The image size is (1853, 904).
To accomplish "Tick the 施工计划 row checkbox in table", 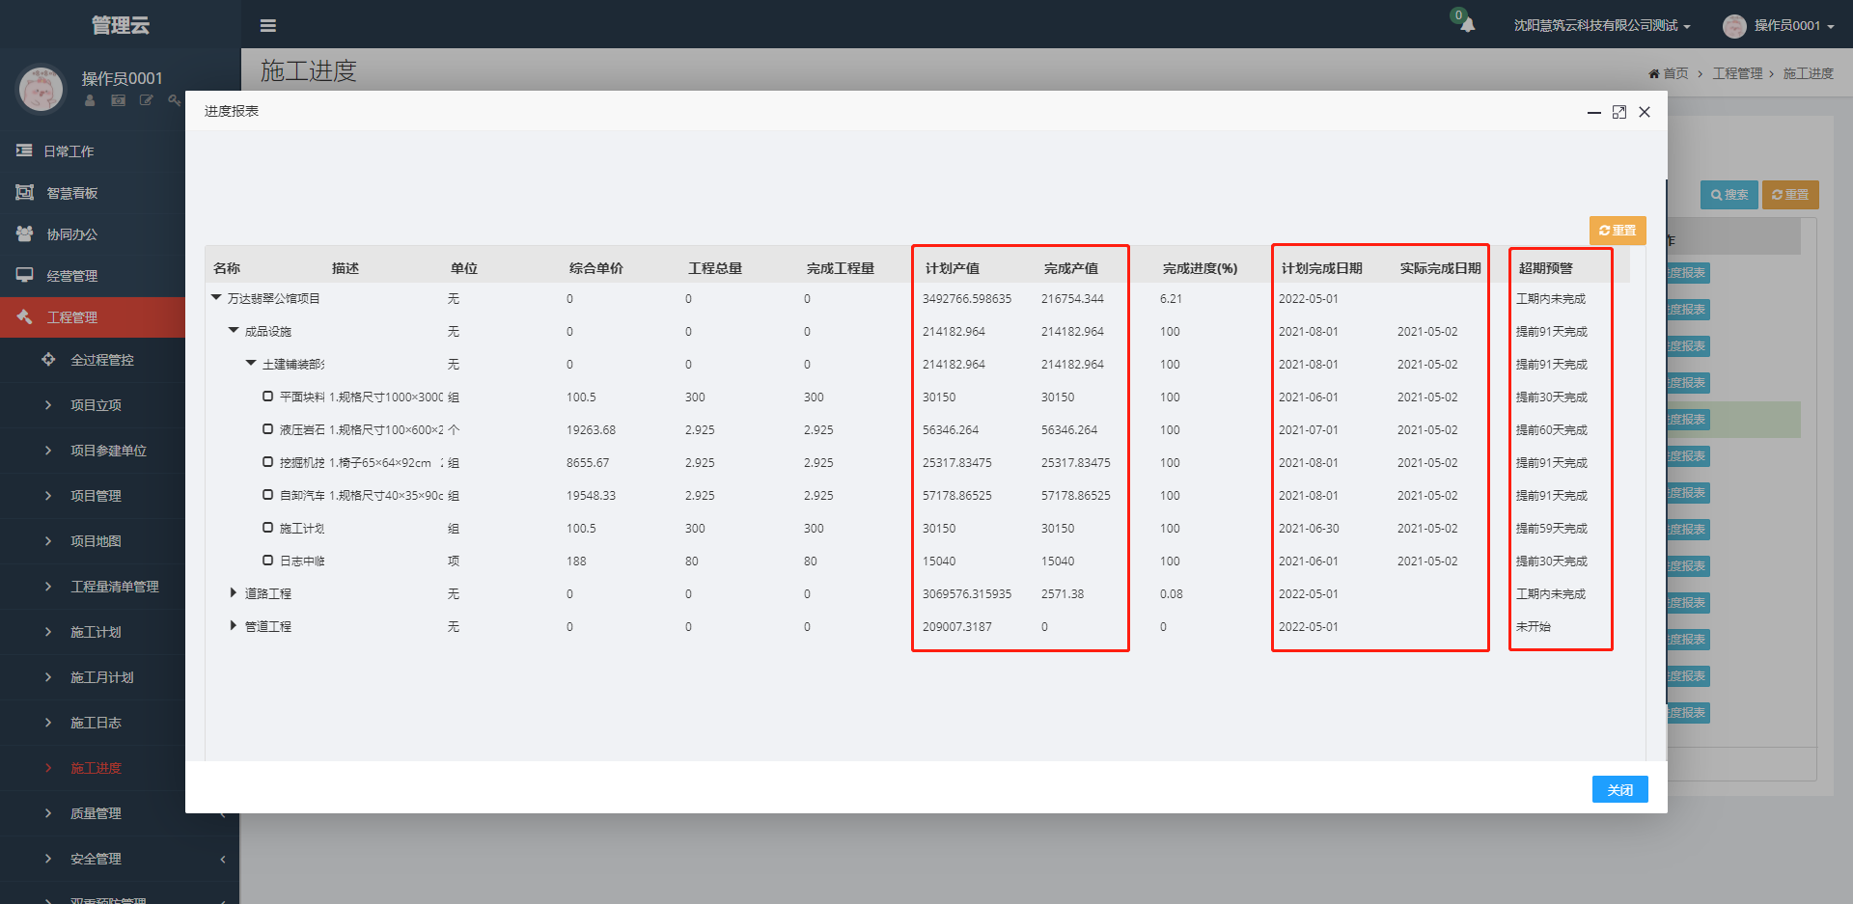I will click(267, 528).
